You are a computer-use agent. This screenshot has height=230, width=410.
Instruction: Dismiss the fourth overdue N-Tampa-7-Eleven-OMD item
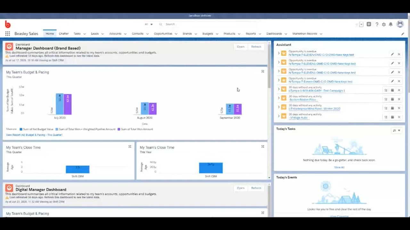pos(399,81)
